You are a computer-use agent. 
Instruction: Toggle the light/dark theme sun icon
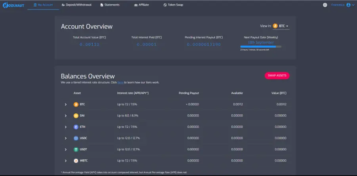pos(325,5)
